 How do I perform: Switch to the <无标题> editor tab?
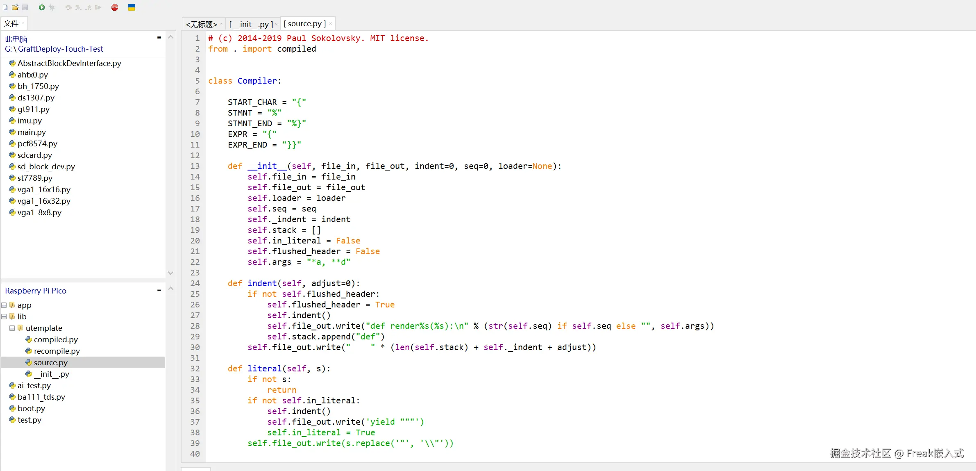point(201,24)
